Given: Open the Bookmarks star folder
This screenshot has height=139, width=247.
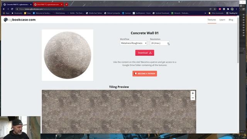Looking at the screenshot, I should click(x=17, y=13).
